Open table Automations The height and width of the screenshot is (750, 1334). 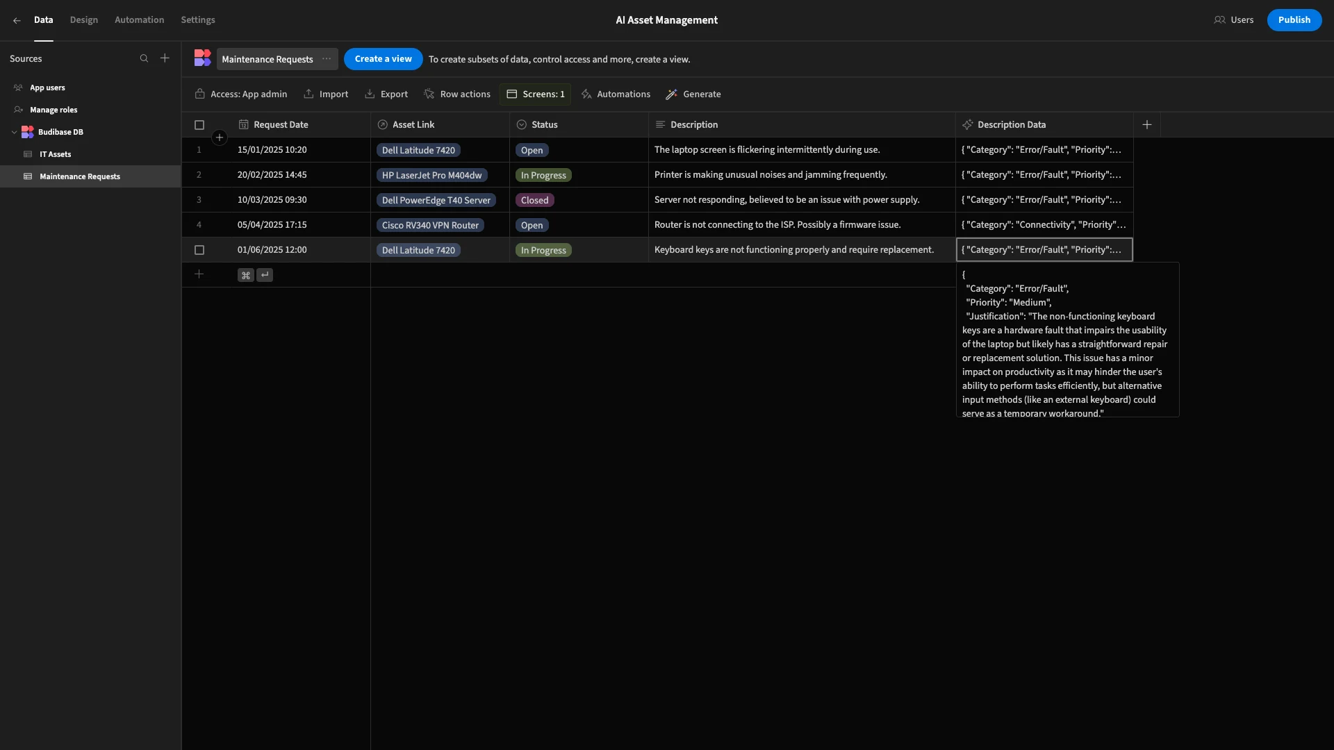[616, 94]
